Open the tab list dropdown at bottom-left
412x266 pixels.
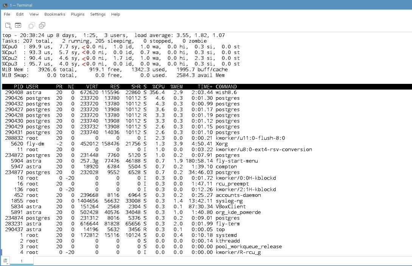click(5, 261)
